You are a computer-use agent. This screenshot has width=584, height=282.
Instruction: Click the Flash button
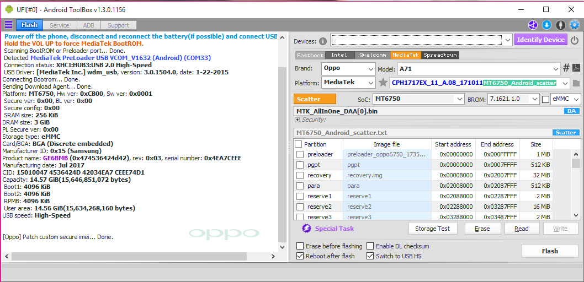pos(550,251)
